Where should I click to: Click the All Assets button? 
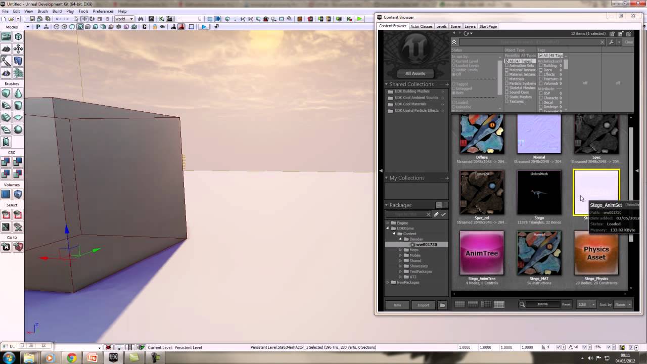point(415,73)
